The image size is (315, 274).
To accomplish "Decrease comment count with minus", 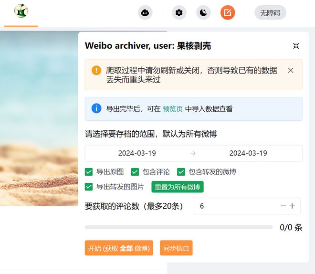I will (x=283, y=206).
